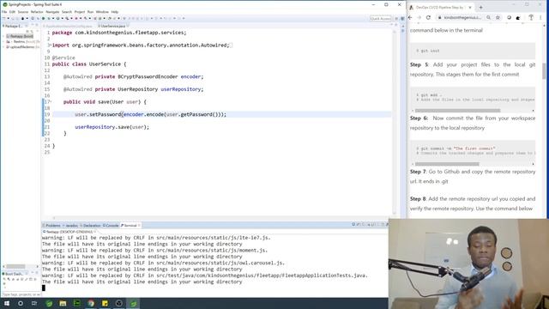Select the Package Explorer tab
549x309 pixels.
pyautogui.click(x=14, y=26)
